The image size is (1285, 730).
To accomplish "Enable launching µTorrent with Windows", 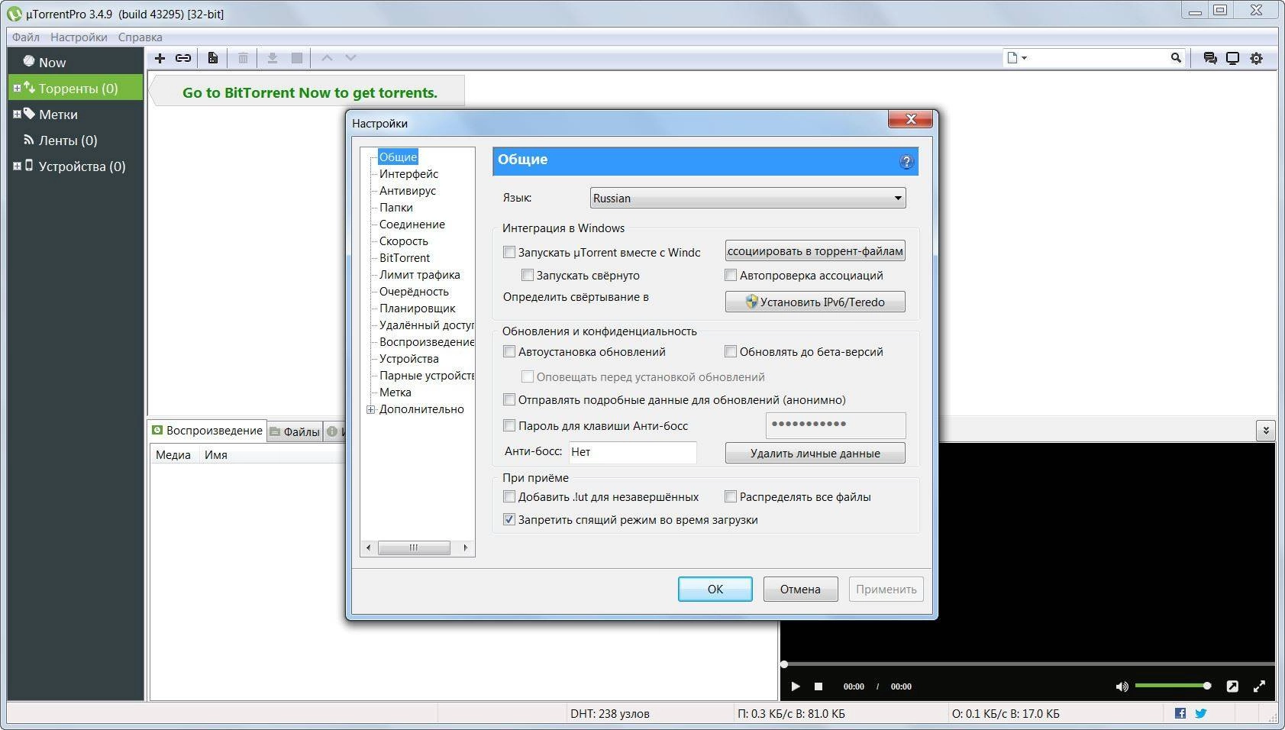I will point(509,252).
